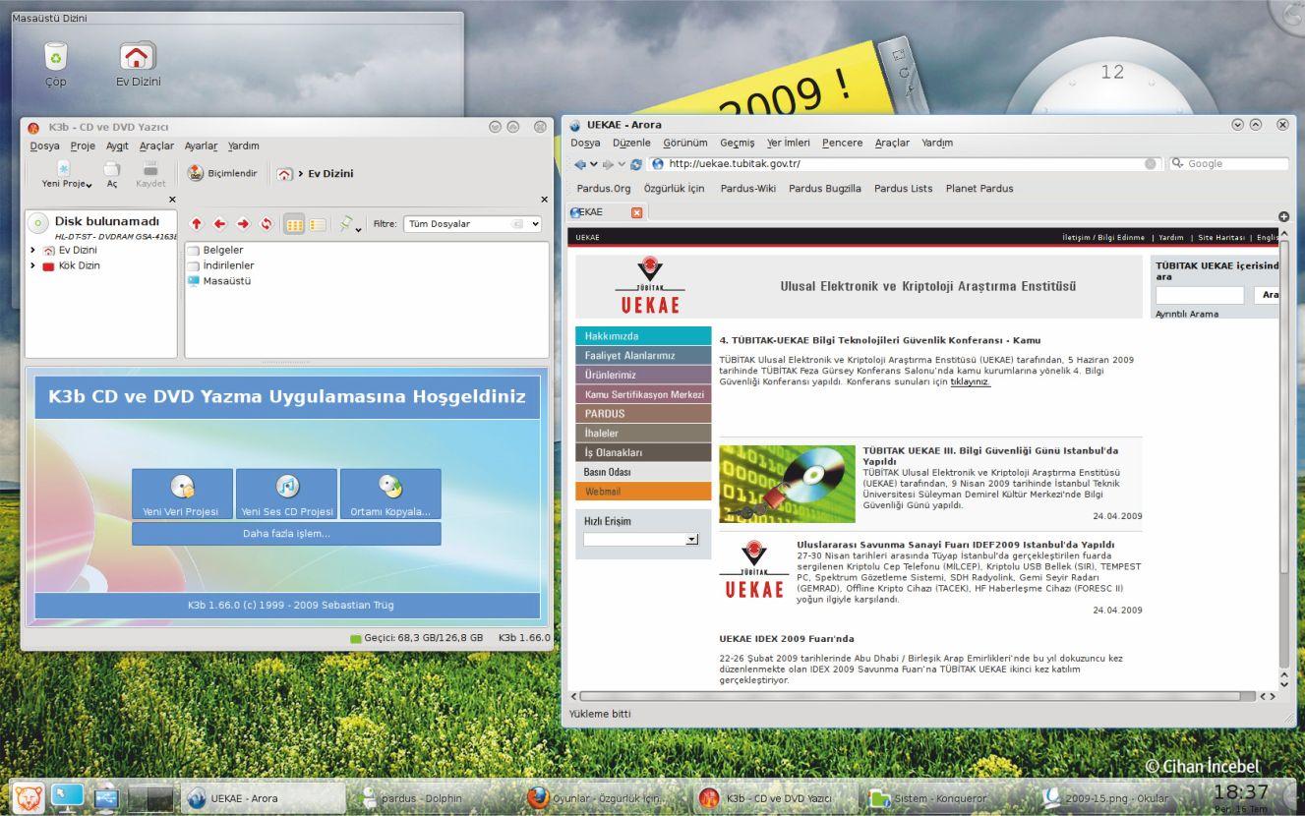1305x816 pixels.
Task: Click the CD thumbnail in Bilgi Güvenliği article
Action: pos(787,484)
